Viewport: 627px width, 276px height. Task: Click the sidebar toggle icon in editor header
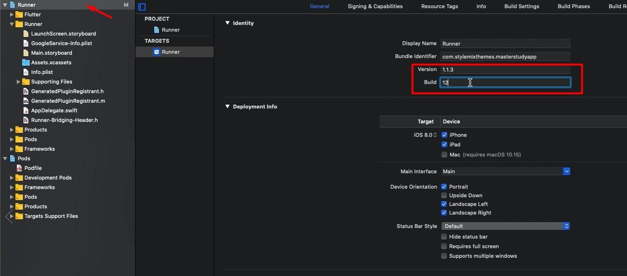142,7
